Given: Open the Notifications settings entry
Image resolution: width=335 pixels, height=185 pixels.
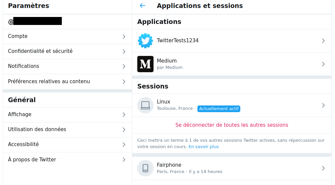Looking at the screenshot, I should (x=67, y=67).
